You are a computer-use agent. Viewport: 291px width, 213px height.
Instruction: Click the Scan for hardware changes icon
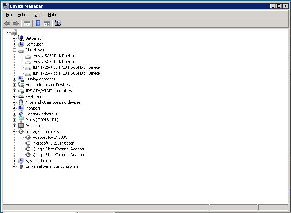(x=58, y=24)
